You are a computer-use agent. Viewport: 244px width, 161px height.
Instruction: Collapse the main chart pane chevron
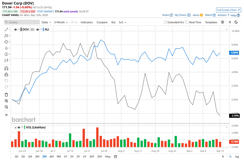point(226,29)
